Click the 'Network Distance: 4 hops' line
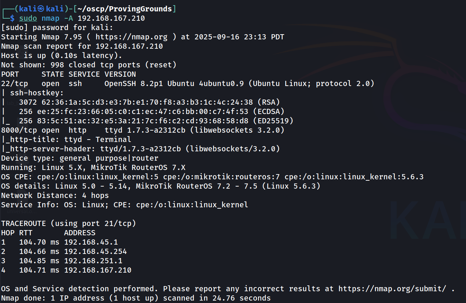The image size is (466, 303). point(55,196)
